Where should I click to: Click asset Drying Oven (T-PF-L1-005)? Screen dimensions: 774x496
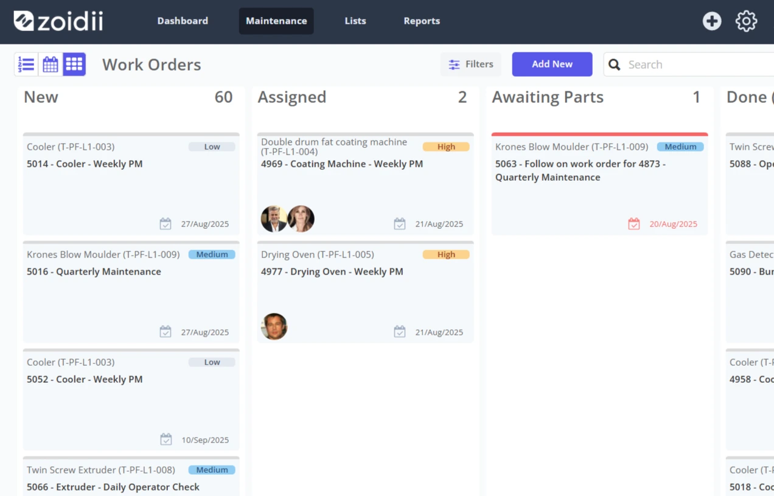coord(318,254)
